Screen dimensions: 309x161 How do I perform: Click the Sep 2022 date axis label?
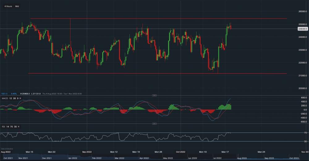87,152
